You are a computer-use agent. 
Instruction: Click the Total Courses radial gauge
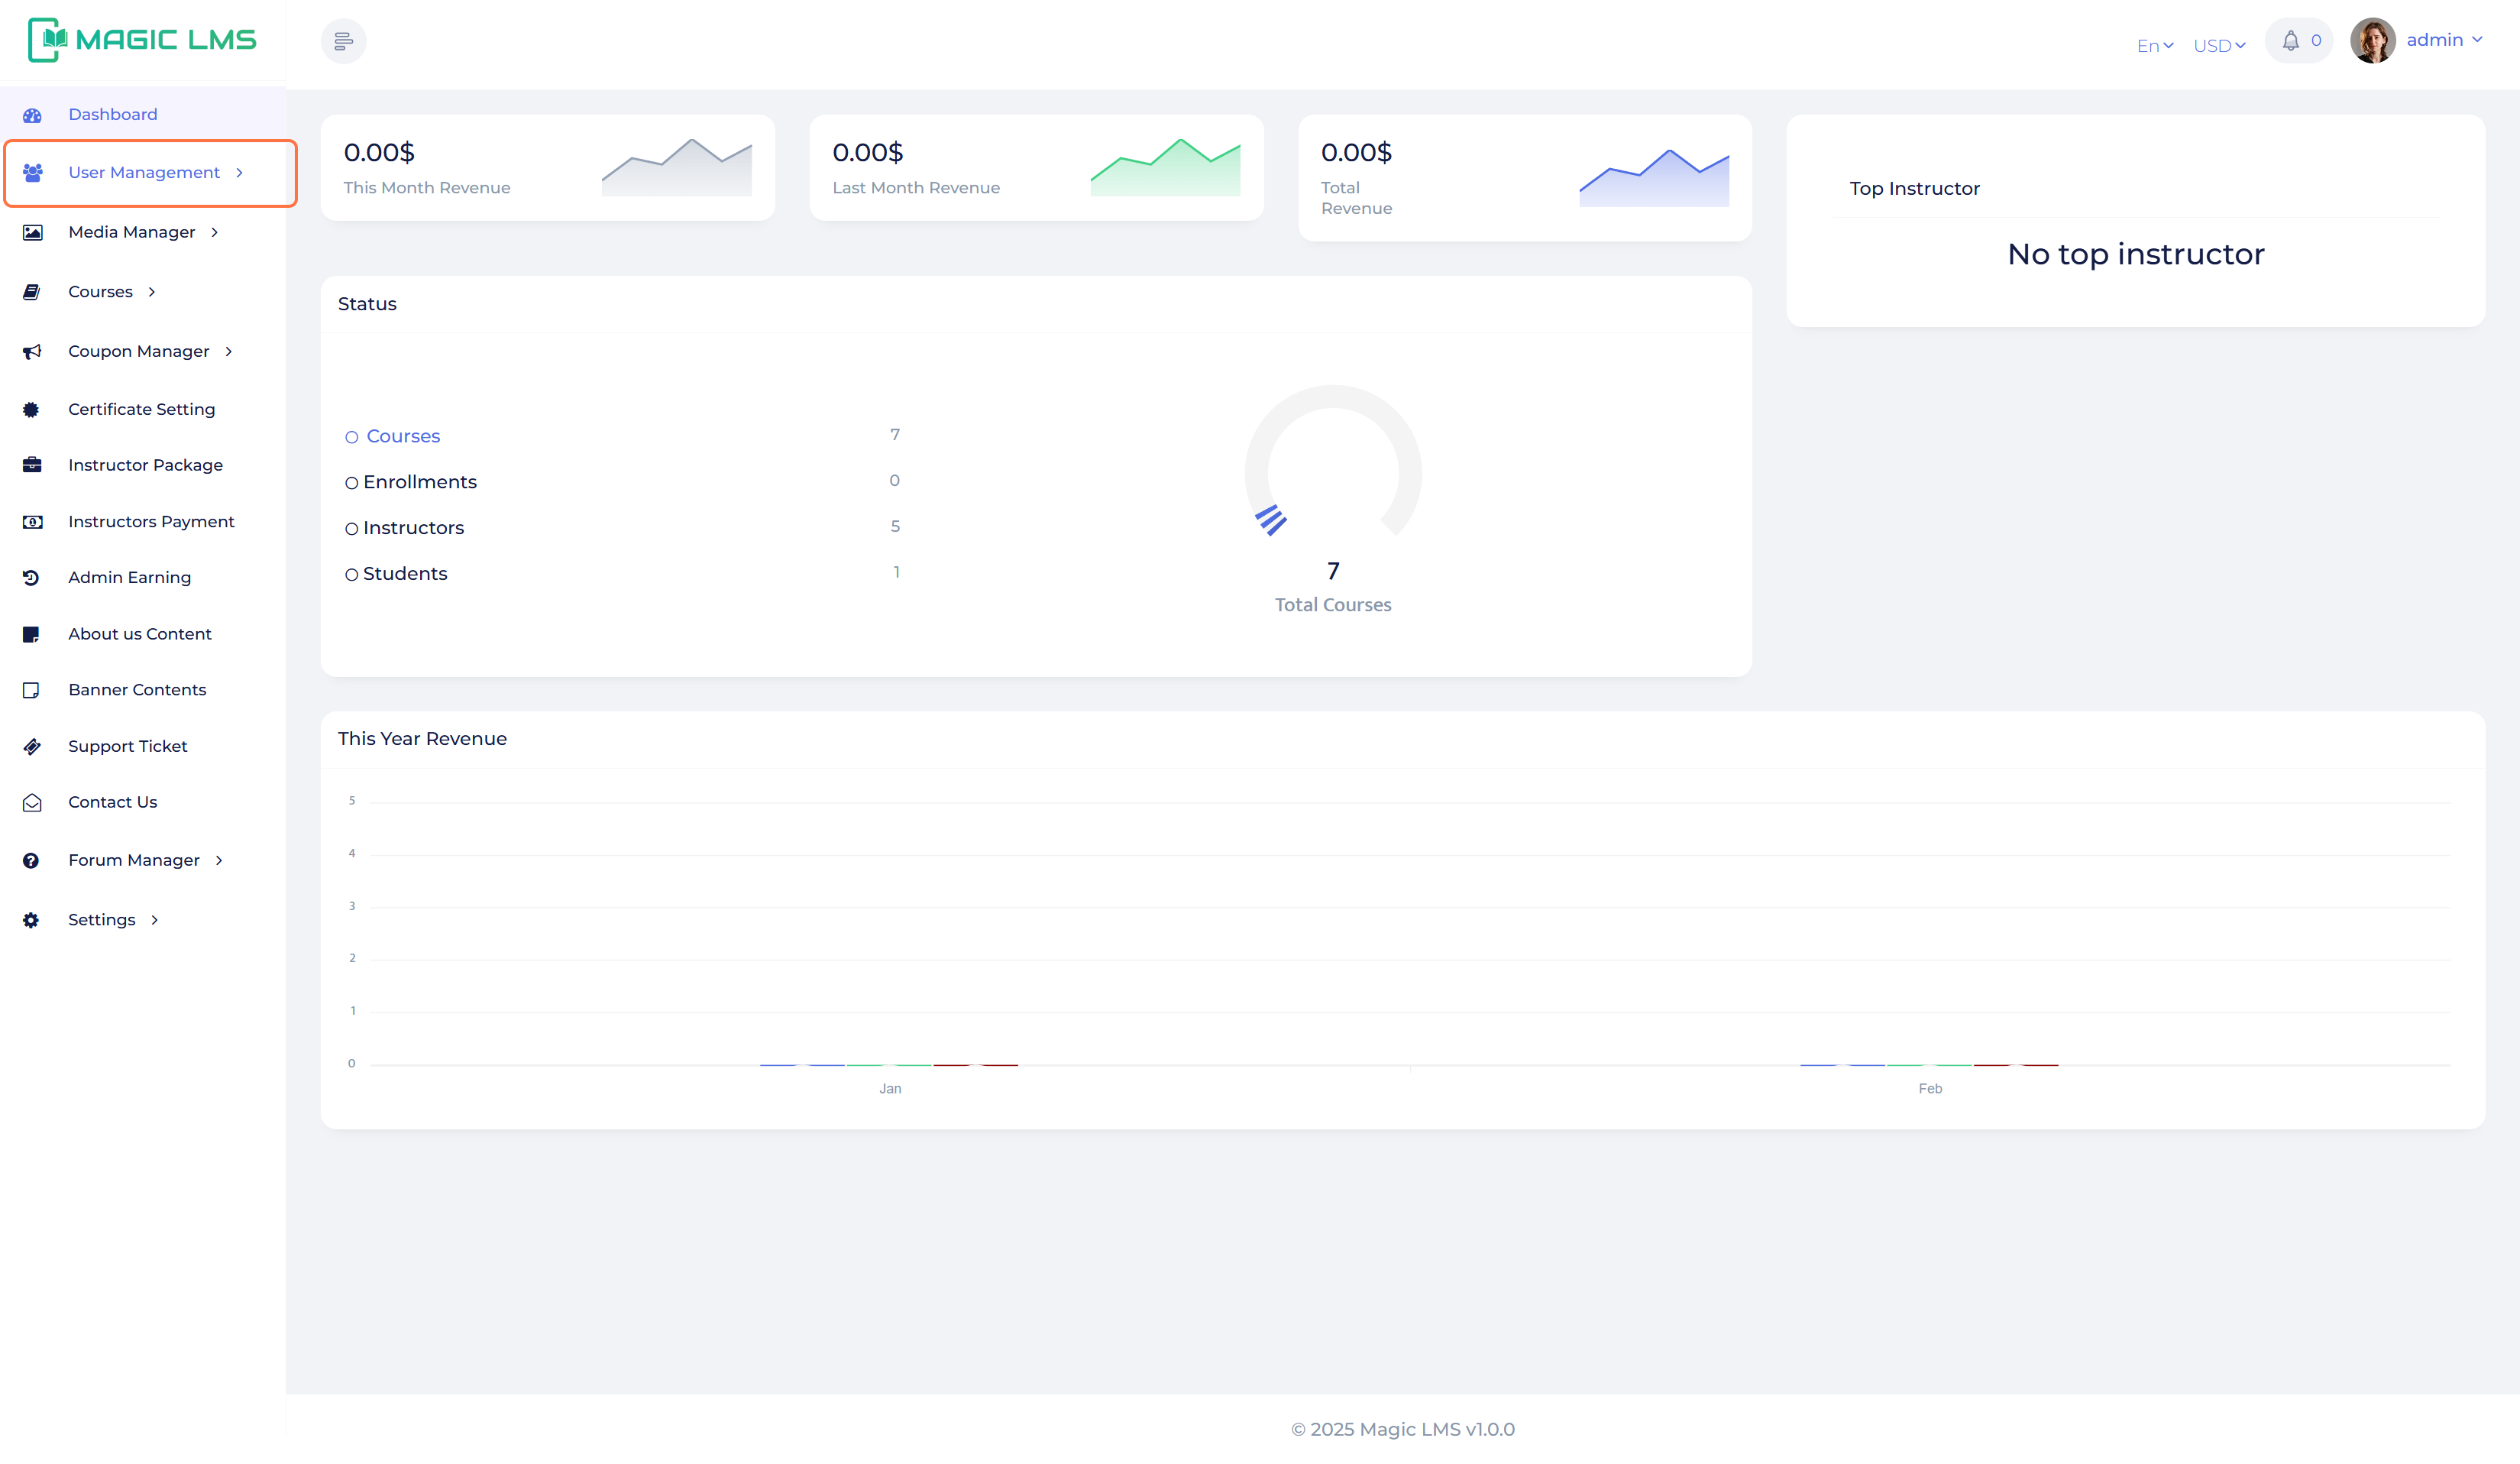(1333, 461)
